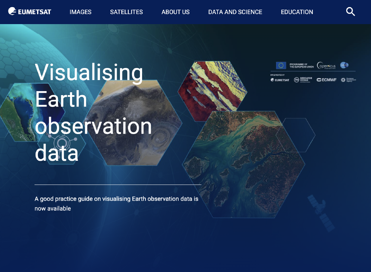Click the ECMWF logo
Image resolution: width=371 pixels, height=272 pixels.
pyautogui.click(x=326, y=80)
